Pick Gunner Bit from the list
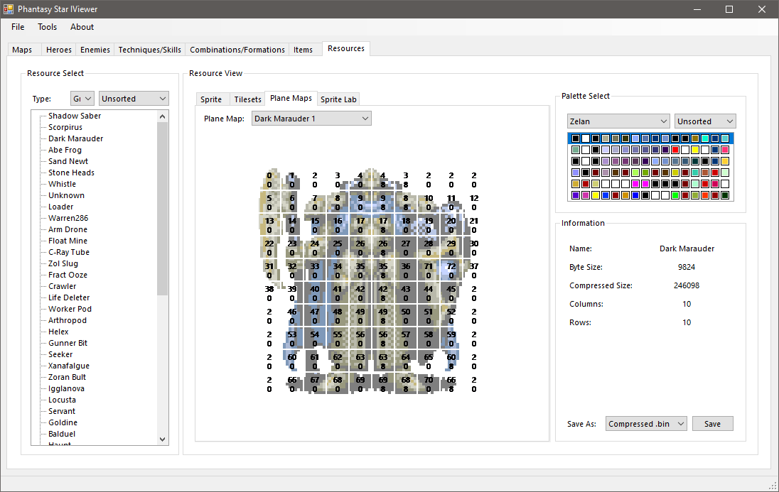Screen dimensions: 779x492 (68, 343)
